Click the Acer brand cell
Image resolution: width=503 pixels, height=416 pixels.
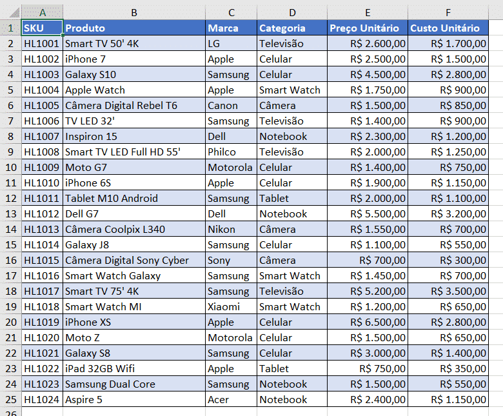coord(232,399)
